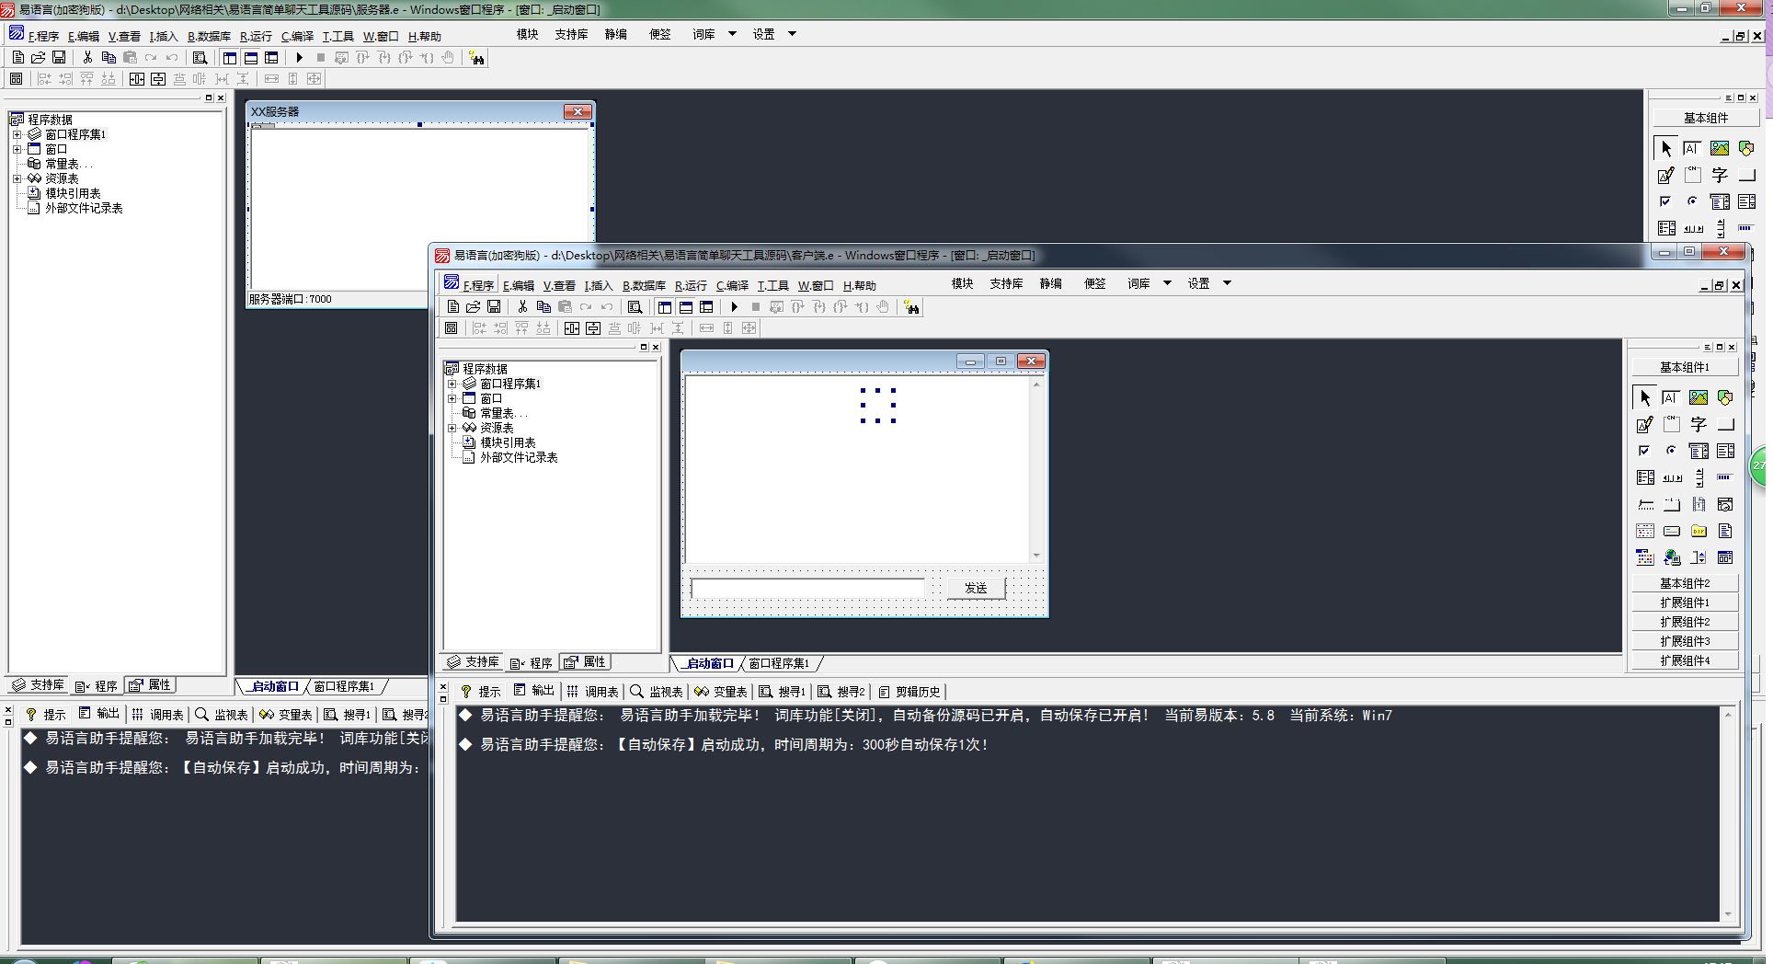
Task: Toggle left work panel button in server toolbar
Action: click(229, 57)
